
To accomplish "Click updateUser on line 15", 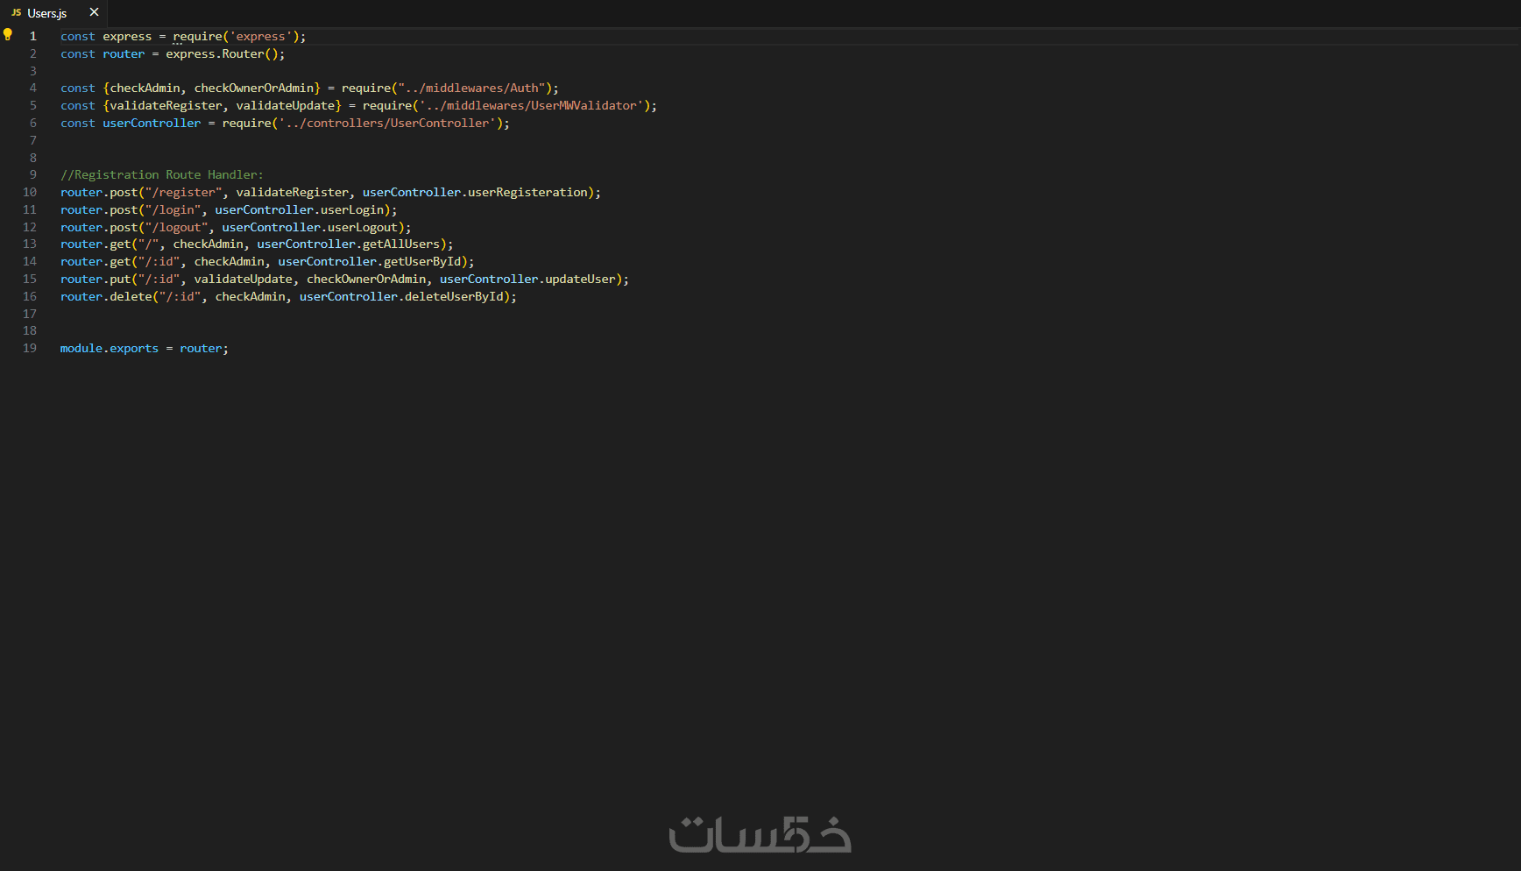I will (580, 280).
